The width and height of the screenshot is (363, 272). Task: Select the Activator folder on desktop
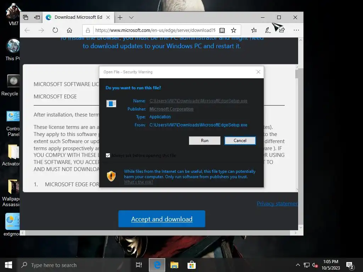click(11, 155)
